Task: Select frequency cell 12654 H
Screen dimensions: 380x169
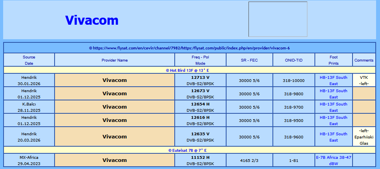Action: [201, 107]
